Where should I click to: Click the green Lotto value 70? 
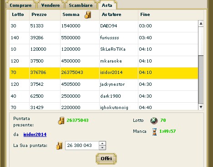[163, 120]
